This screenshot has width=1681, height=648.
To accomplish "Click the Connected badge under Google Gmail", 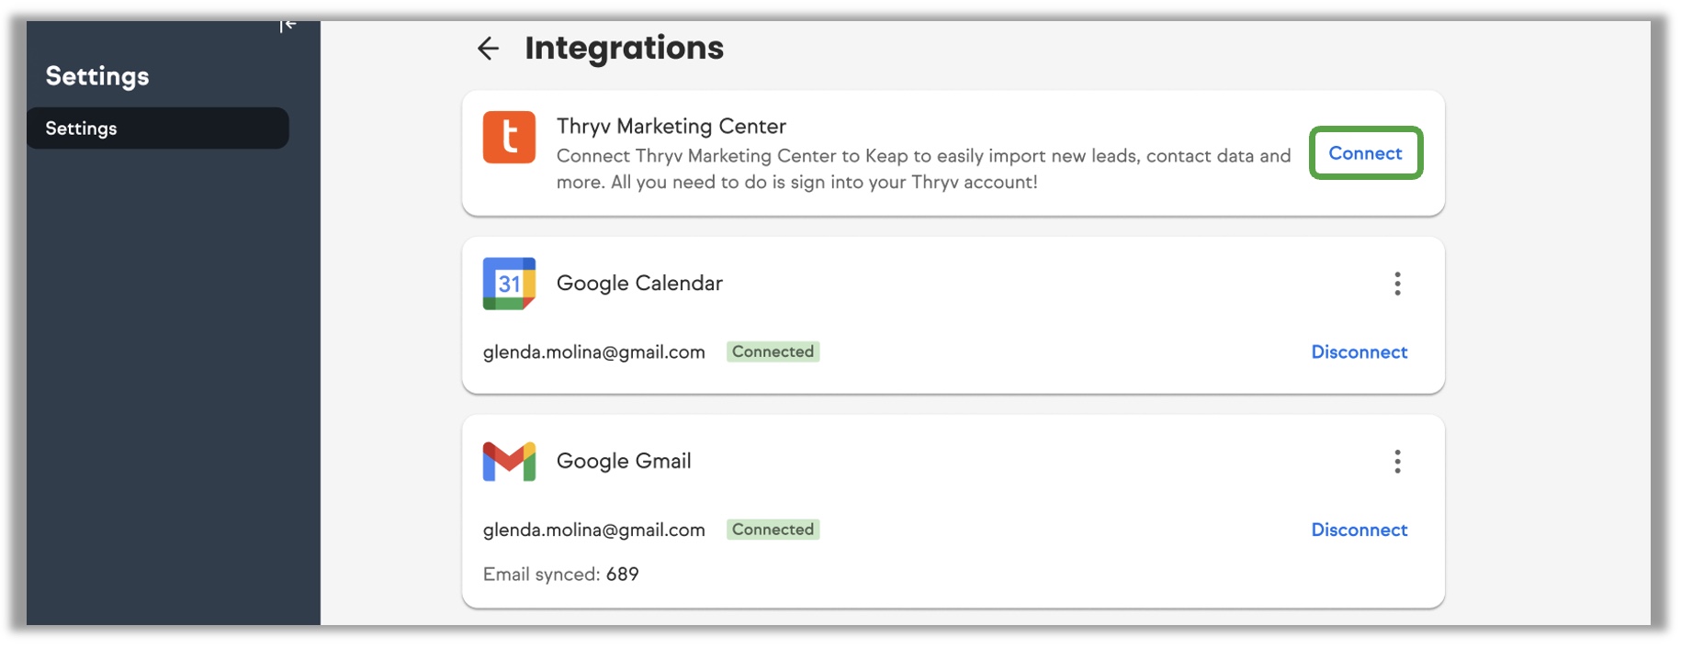I will tap(773, 531).
